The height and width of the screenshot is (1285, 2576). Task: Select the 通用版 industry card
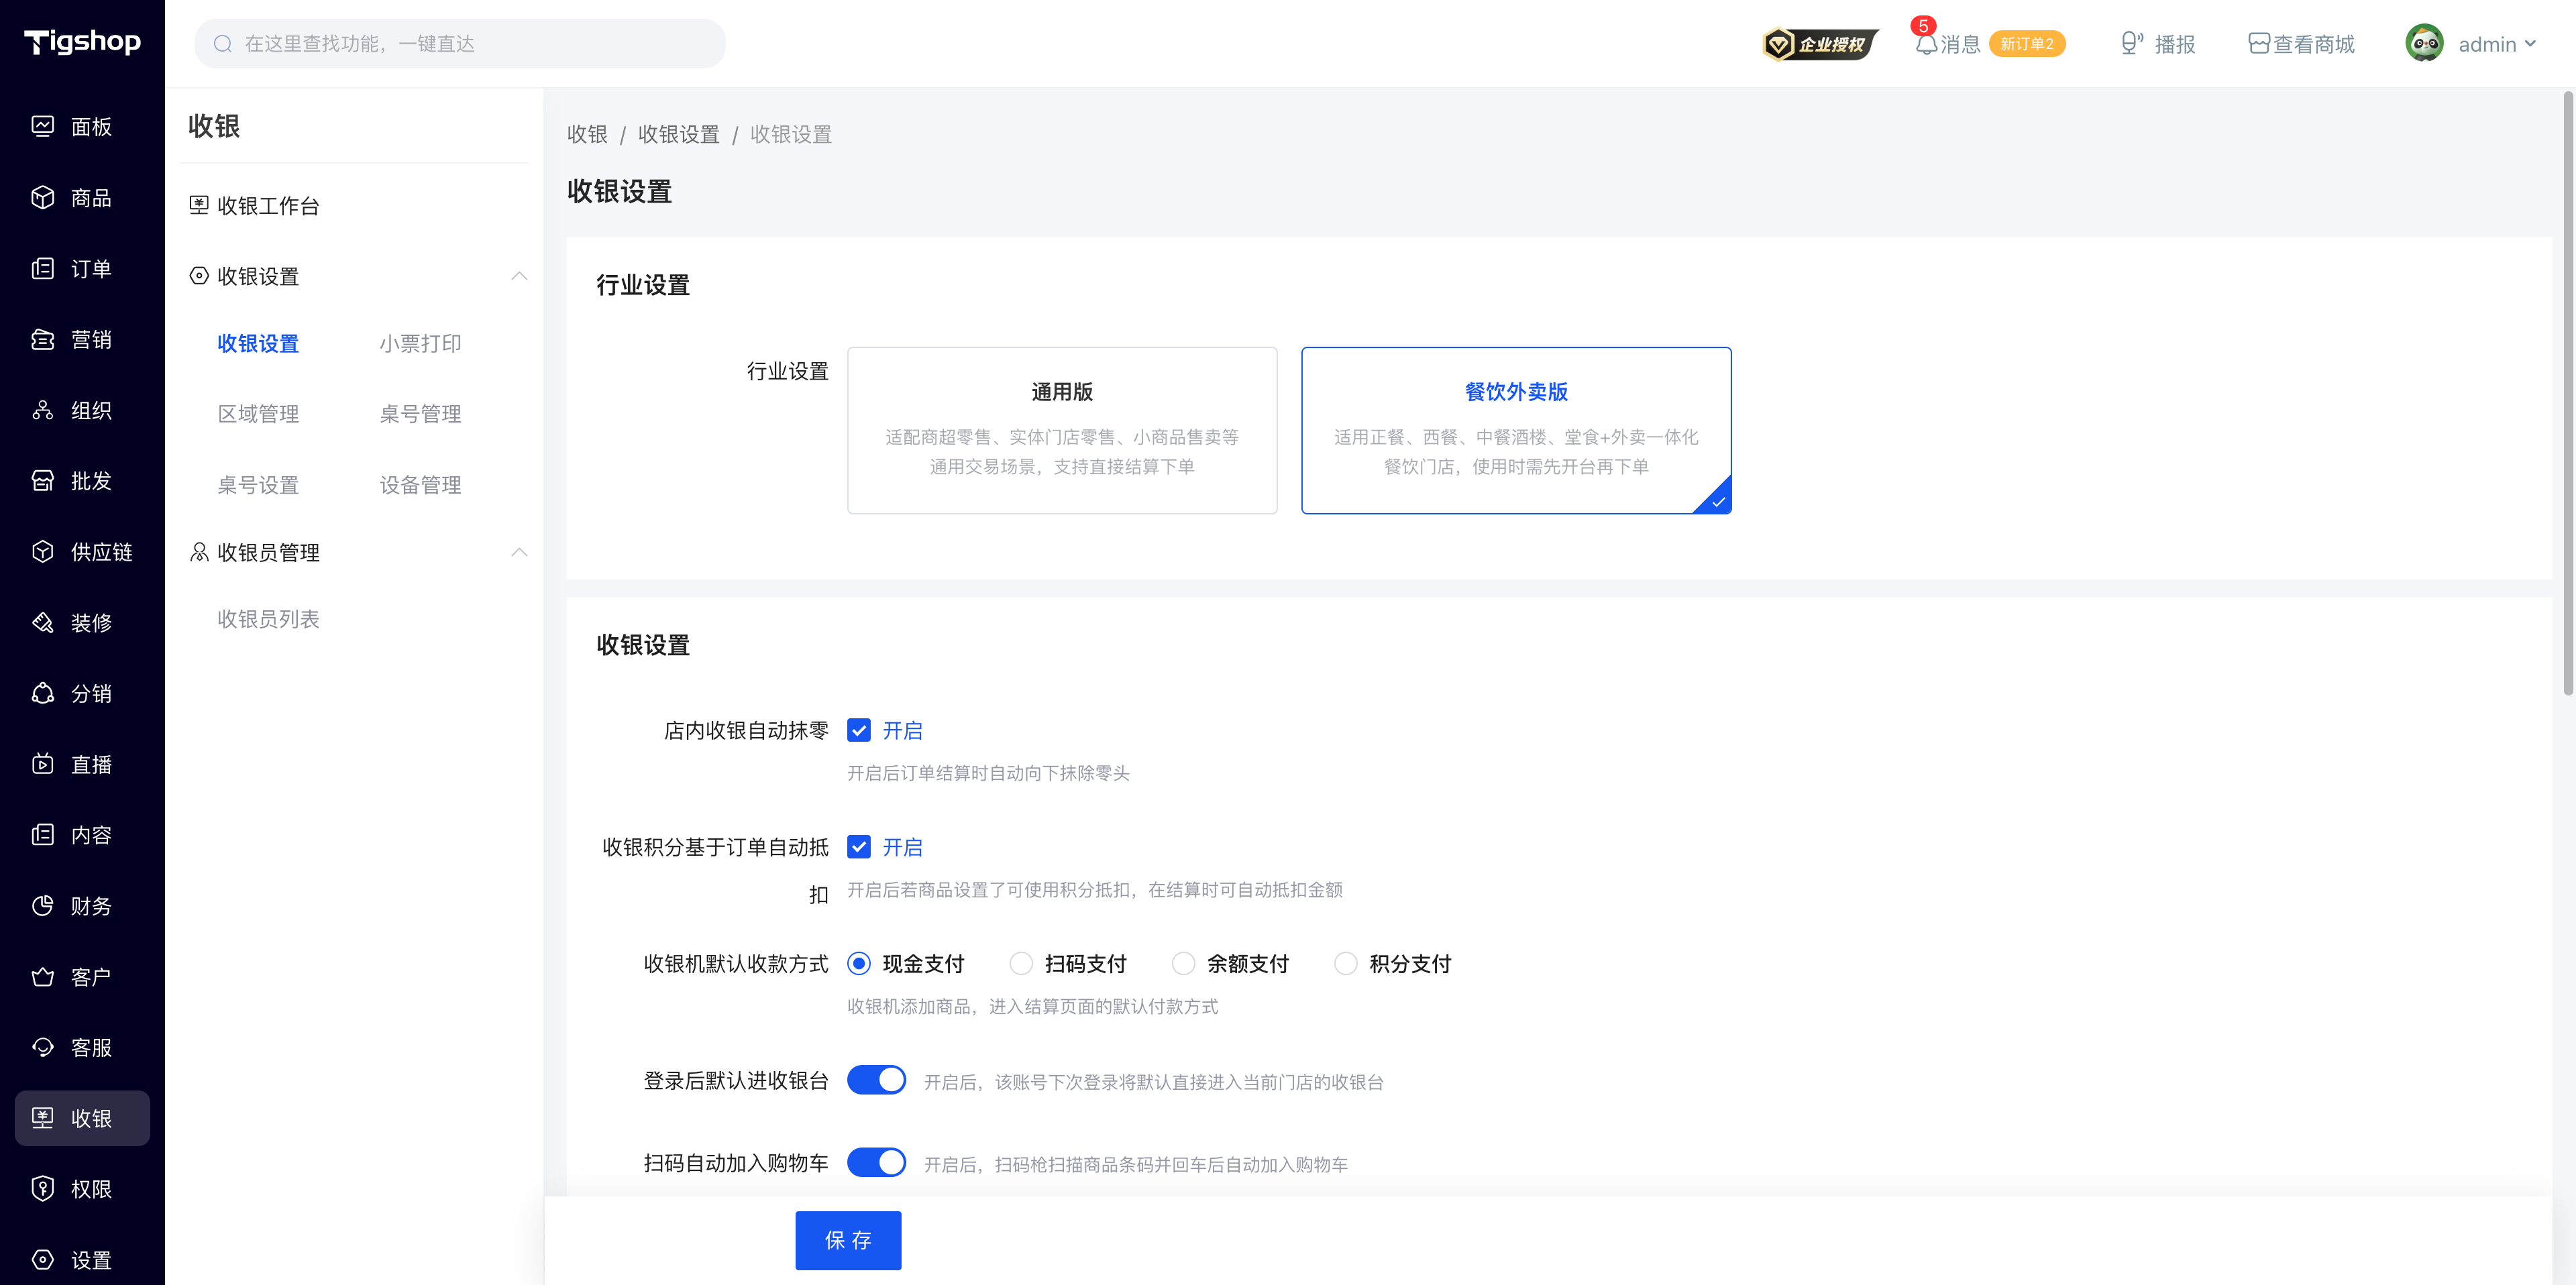(x=1062, y=430)
